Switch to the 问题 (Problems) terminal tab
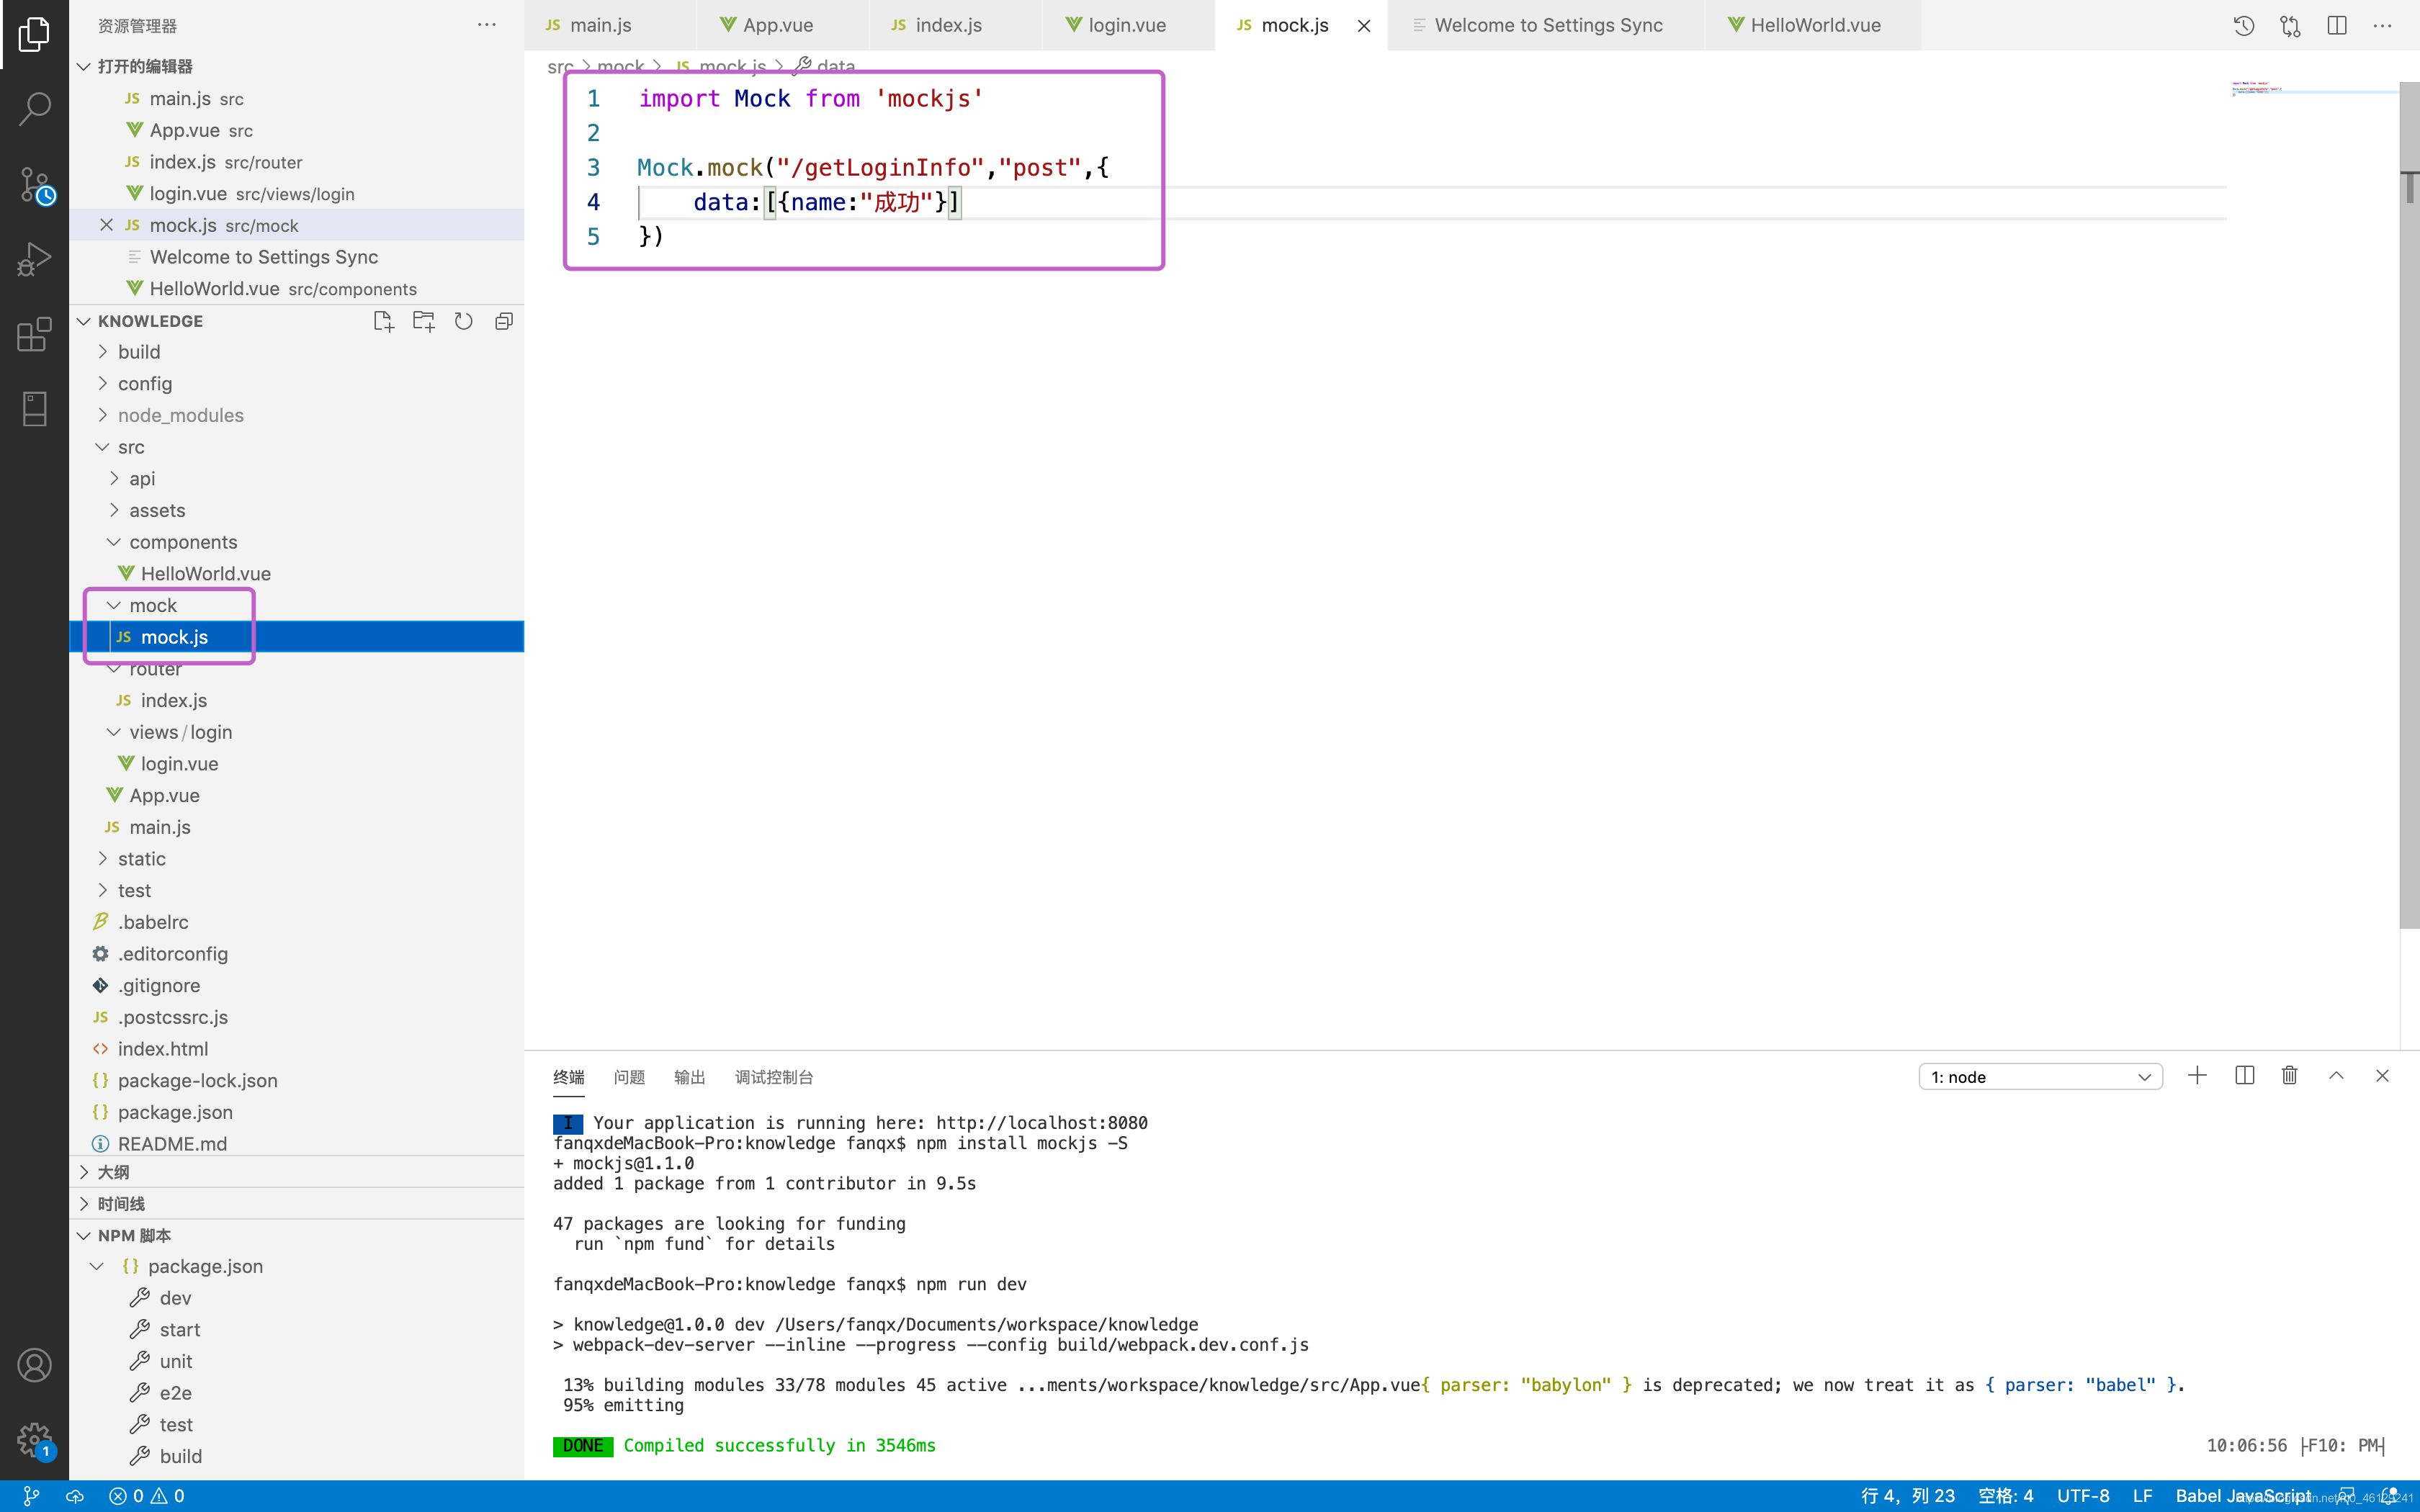 [629, 1075]
